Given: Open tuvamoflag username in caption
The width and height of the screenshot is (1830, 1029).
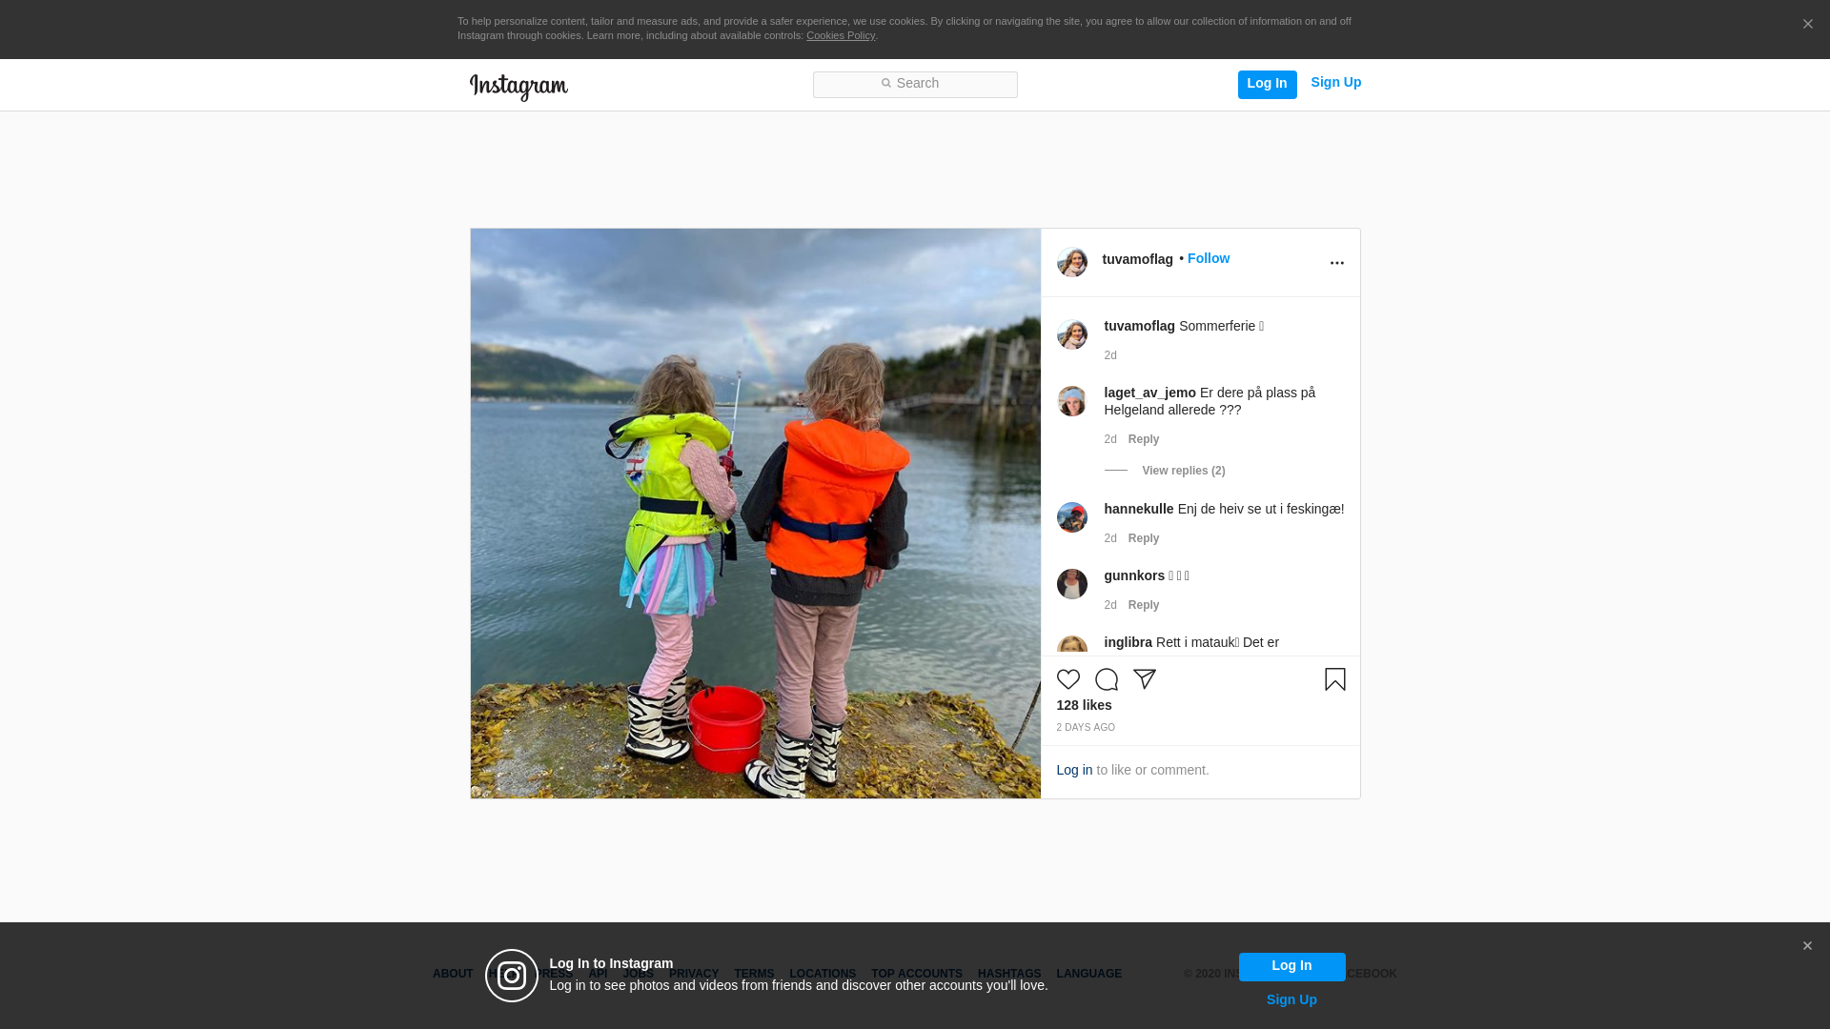Looking at the screenshot, I should point(1139,326).
